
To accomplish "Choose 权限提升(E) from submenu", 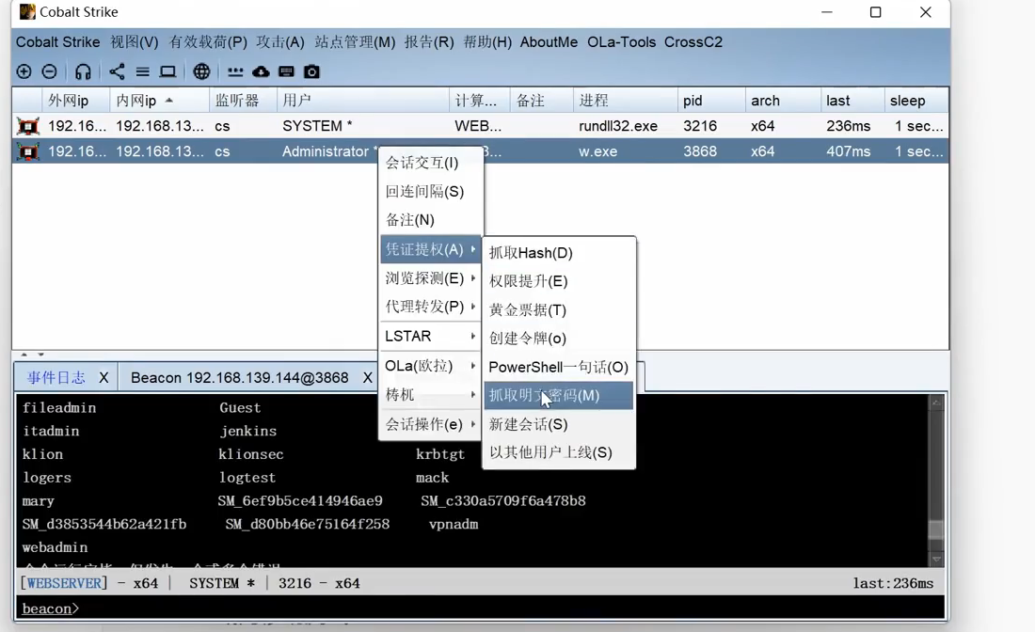I will coord(559,281).
